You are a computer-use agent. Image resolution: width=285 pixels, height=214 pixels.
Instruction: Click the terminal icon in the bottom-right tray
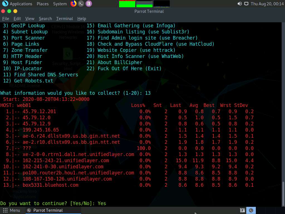tap(251, 210)
